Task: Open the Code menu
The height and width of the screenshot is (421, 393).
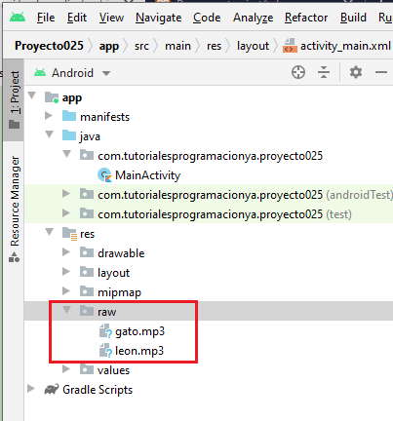Action: [207, 18]
